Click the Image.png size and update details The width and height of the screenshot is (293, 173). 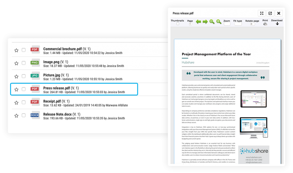pos(84,66)
